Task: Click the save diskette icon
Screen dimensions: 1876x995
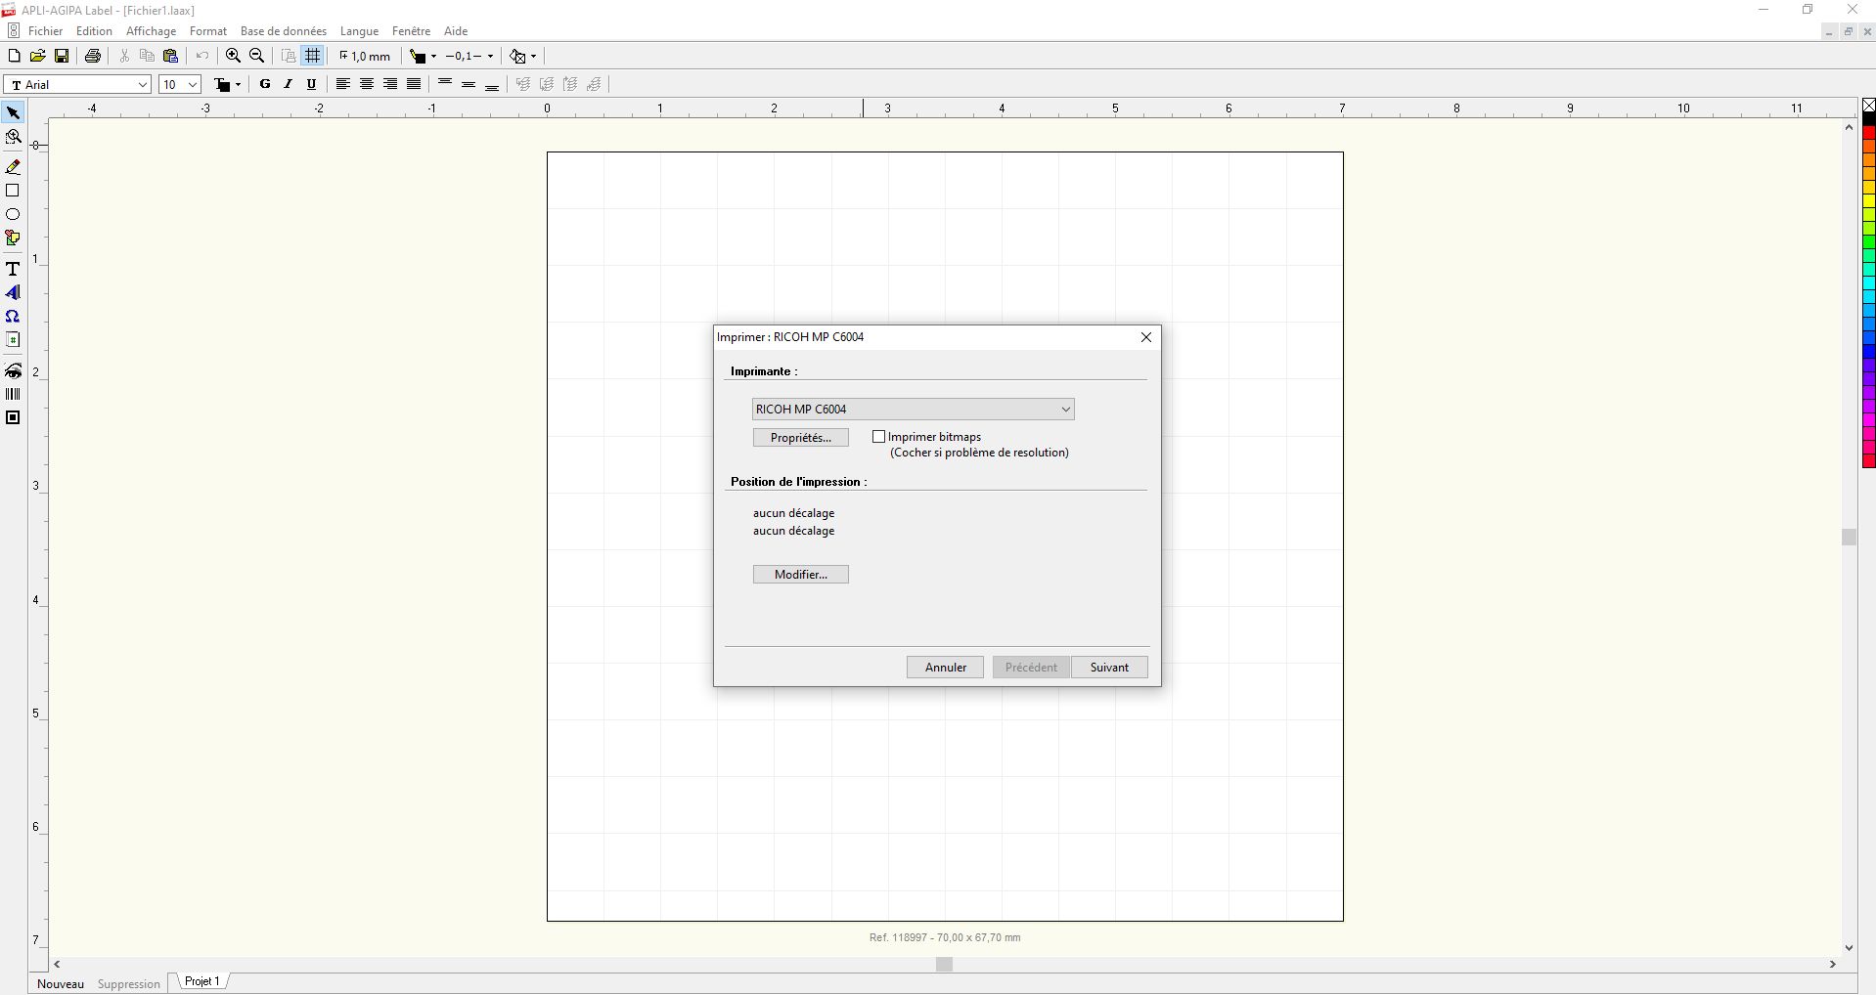Action: tap(62, 56)
